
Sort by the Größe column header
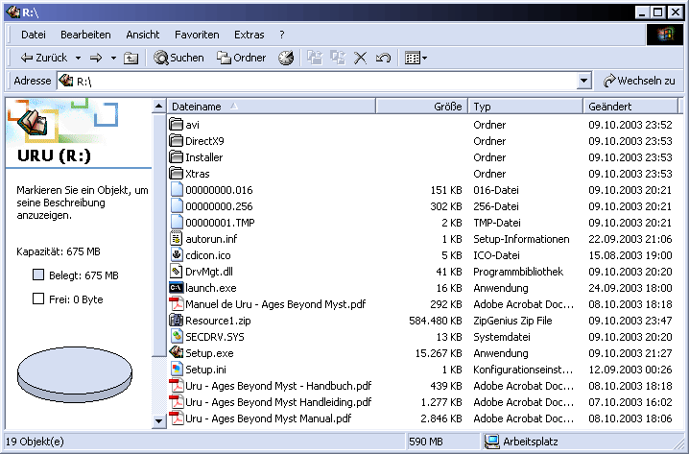click(x=421, y=107)
